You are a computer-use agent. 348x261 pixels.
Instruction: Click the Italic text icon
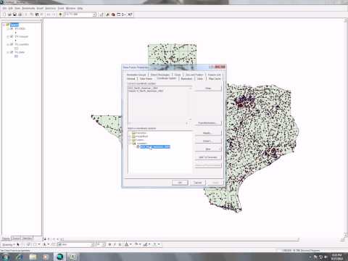point(115,244)
